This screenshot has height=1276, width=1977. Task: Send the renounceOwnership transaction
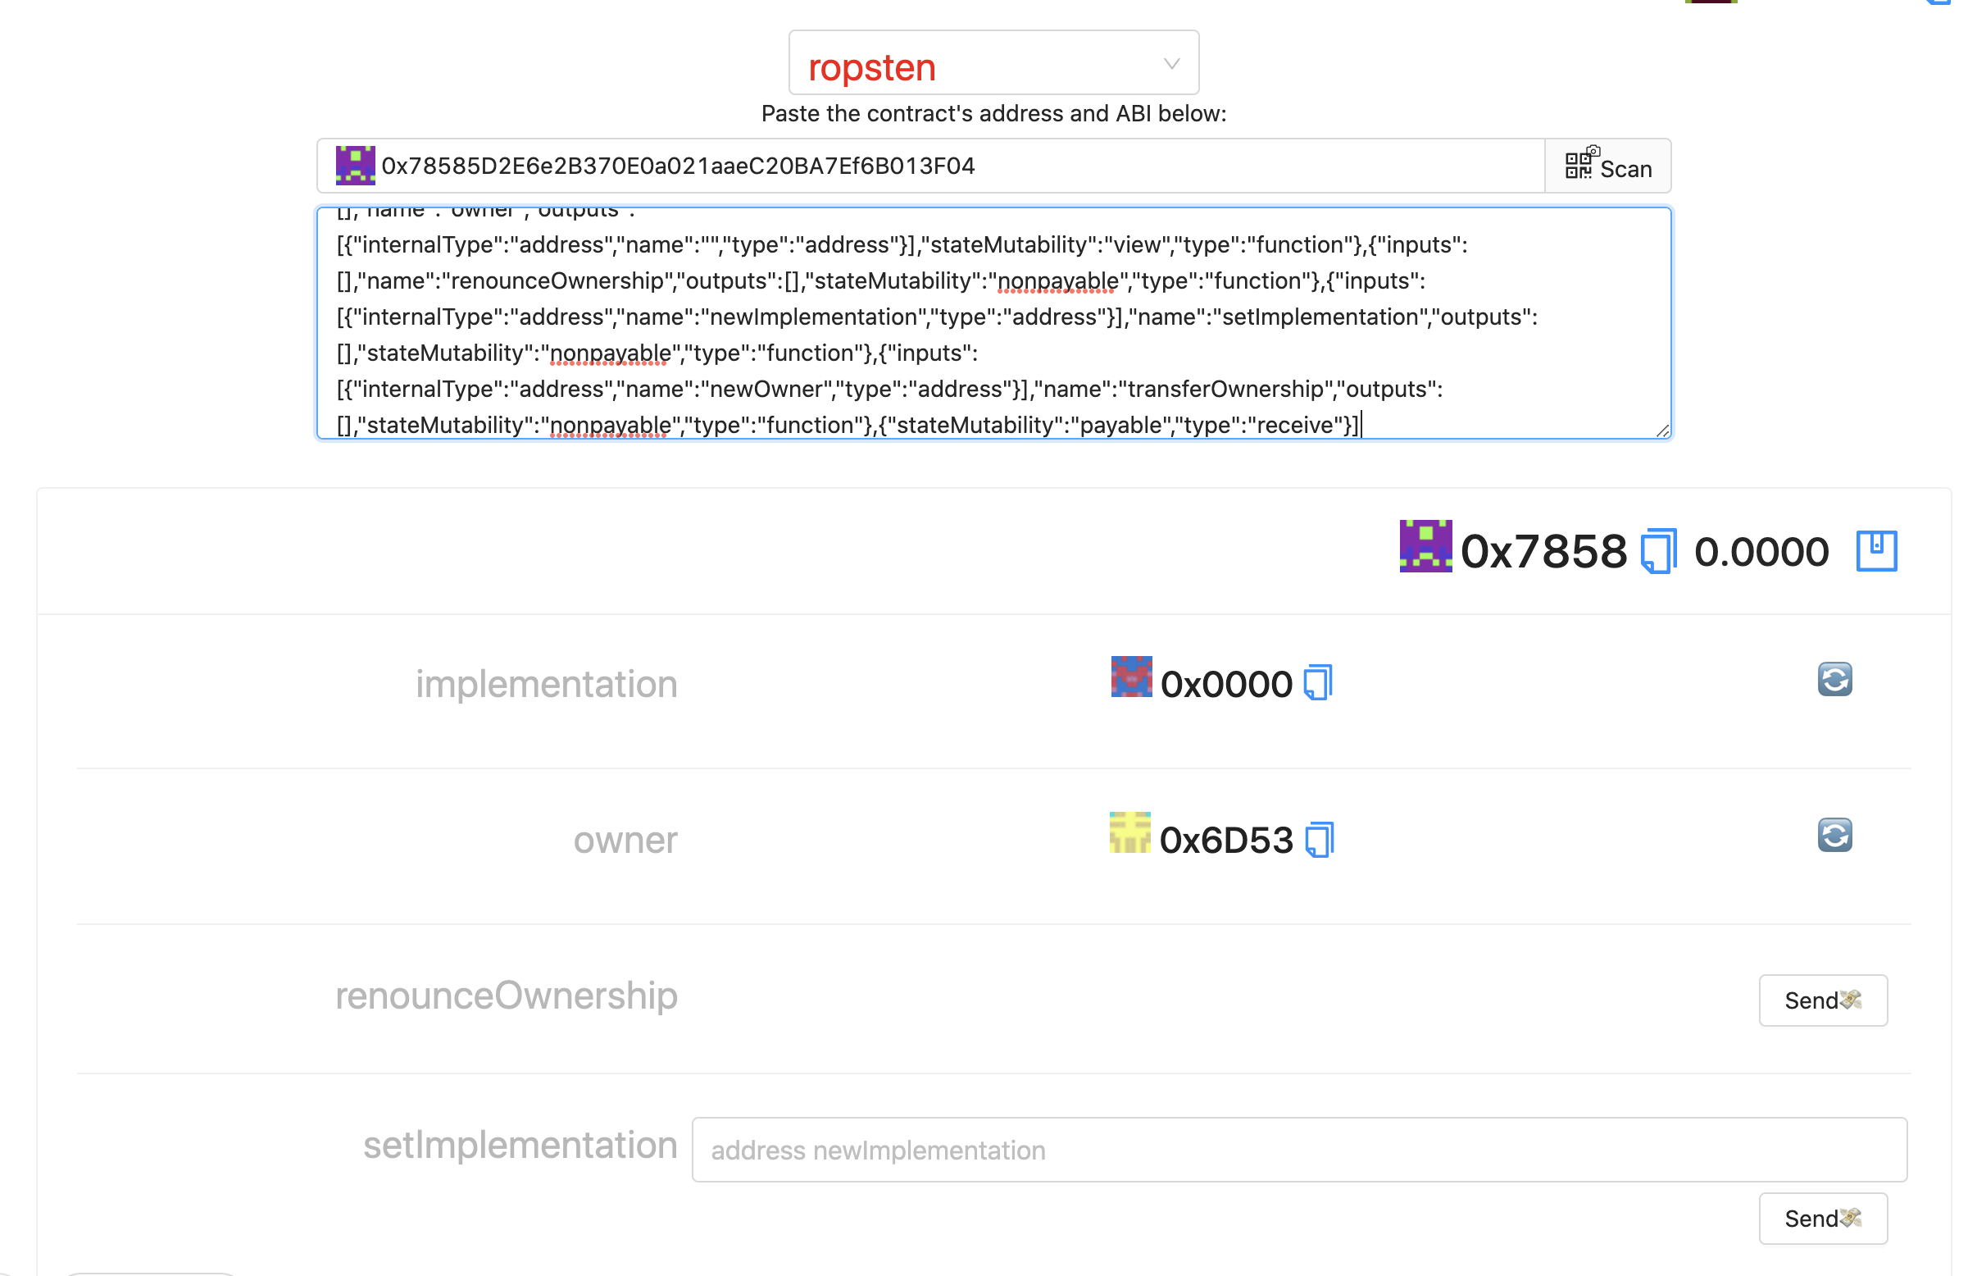point(1822,1000)
